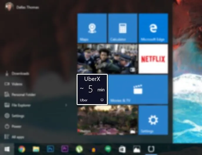This screenshot has width=202, height=155.
Task: Open the light-green round taskbar app
Action: click(79, 149)
